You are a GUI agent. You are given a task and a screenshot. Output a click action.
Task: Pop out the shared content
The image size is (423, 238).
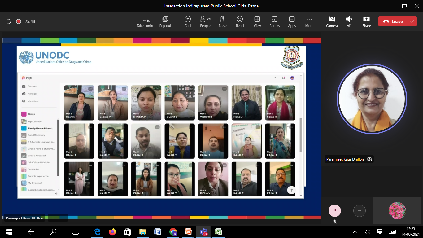(165, 22)
